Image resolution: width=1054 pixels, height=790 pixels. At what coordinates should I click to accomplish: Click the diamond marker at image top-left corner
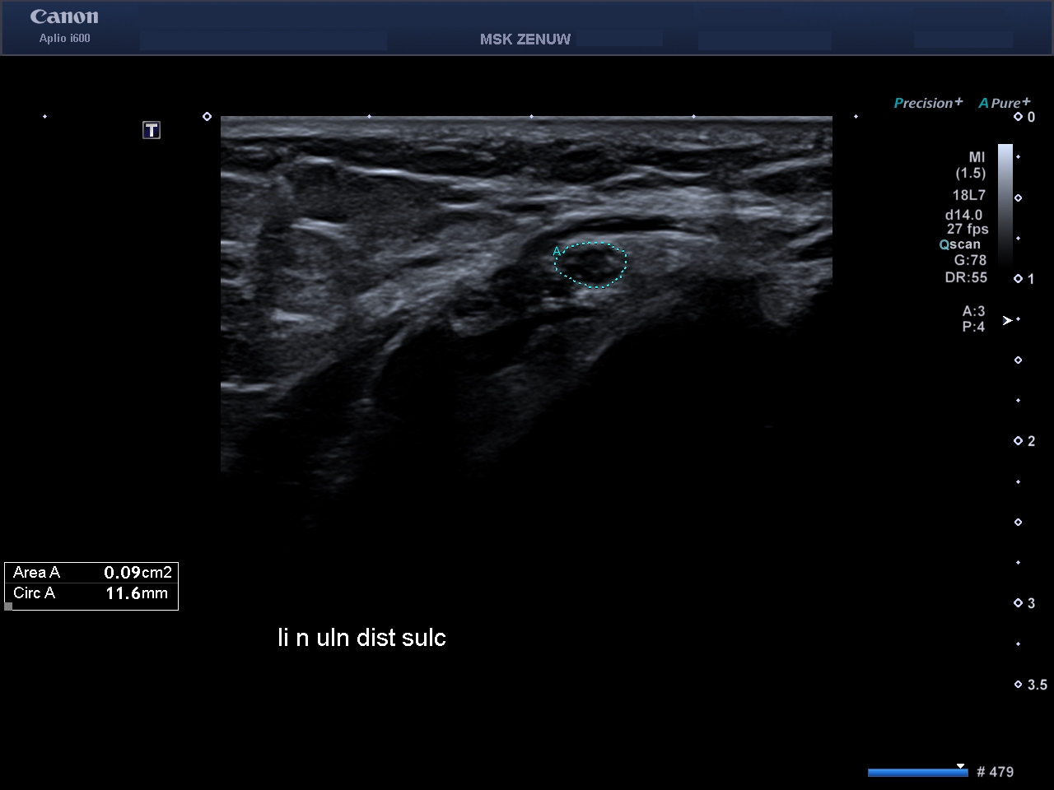point(207,117)
